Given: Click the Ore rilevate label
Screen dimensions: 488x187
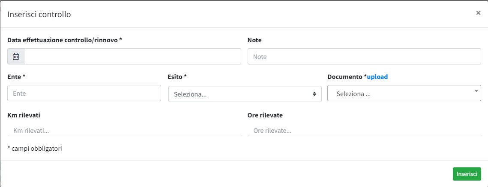Looking at the screenshot, I should coord(265,115).
